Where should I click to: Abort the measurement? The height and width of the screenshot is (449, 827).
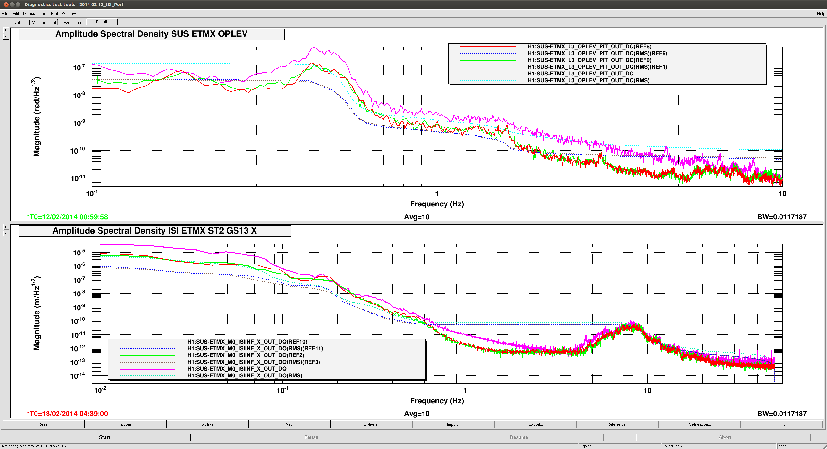coord(724,437)
